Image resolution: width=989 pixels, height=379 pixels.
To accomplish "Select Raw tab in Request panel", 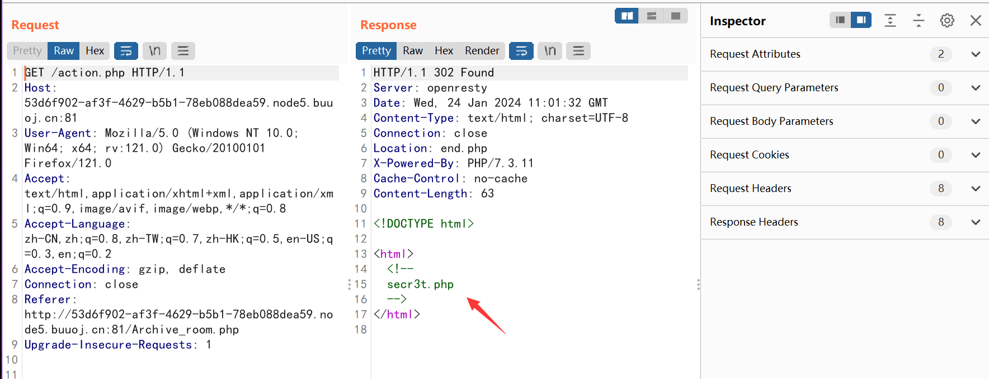I will click(x=64, y=51).
